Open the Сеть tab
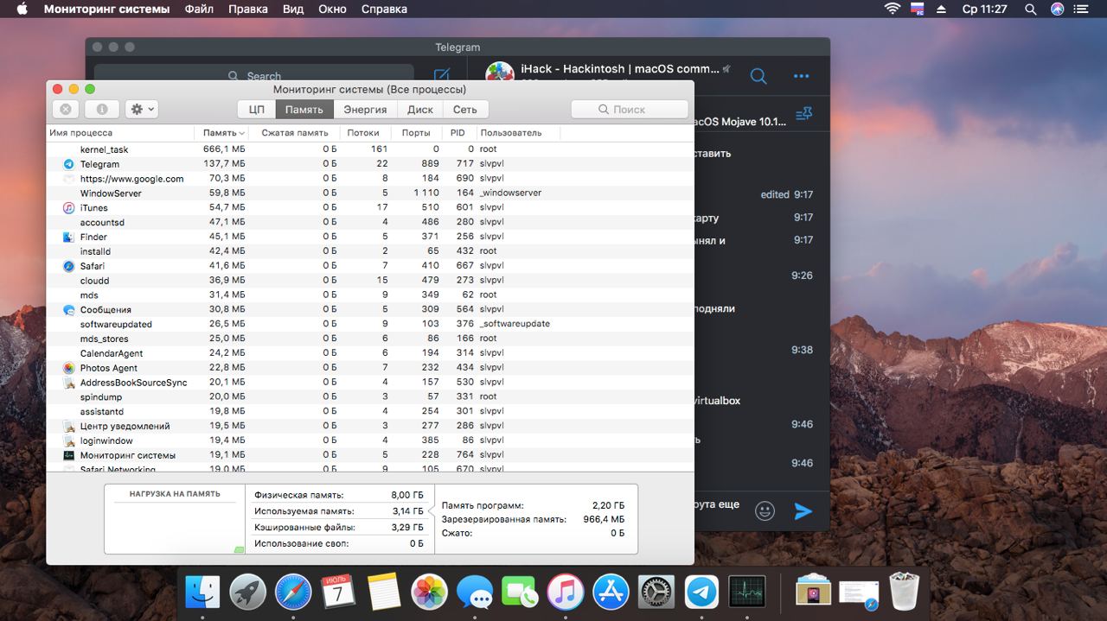 click(x=465, y=109)
